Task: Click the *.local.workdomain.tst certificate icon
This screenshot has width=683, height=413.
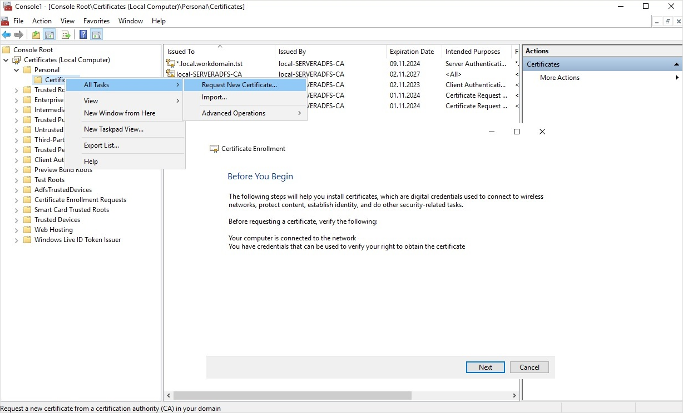Action: (171, 64)
